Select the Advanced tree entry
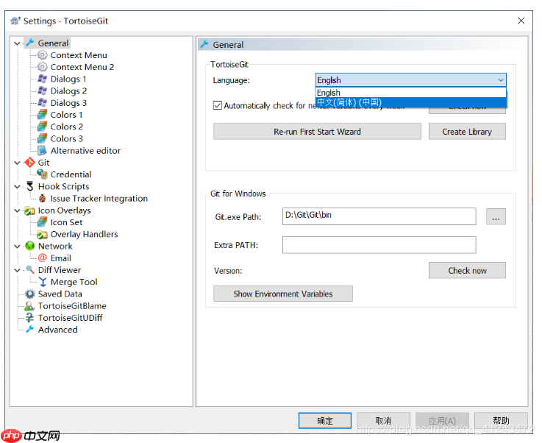Image resolution: width=542 pixels, height=443 pixels. (57, 330)
